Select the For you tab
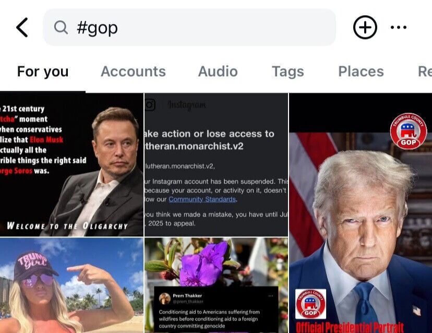This screenshot has height=333, width=432. pyautogui.click(x=43, y=72)
